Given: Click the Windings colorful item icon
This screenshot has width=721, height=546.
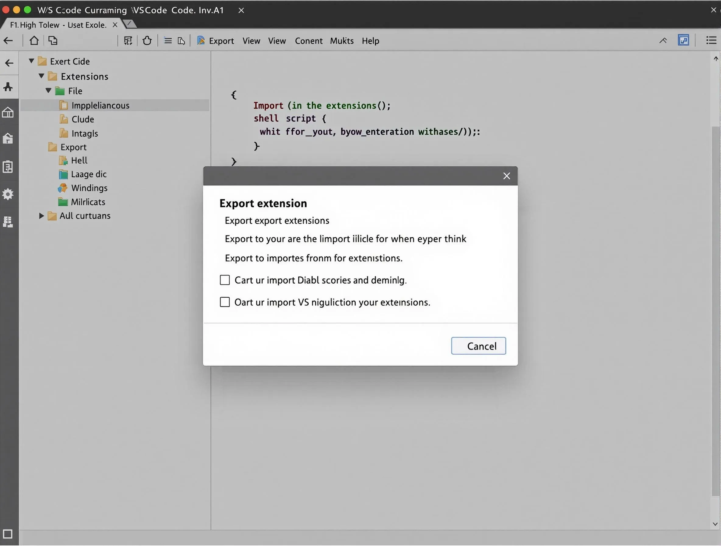Looking at the screenshot, I should point(63,188).
